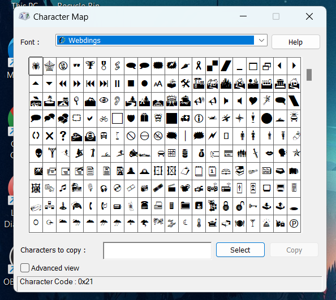Select the calendar page with 1 glyph
The image size is (336, 300).
coord(212,171)
